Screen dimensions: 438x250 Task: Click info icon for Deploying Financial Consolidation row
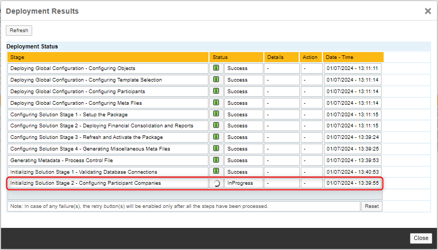point(216,126)
